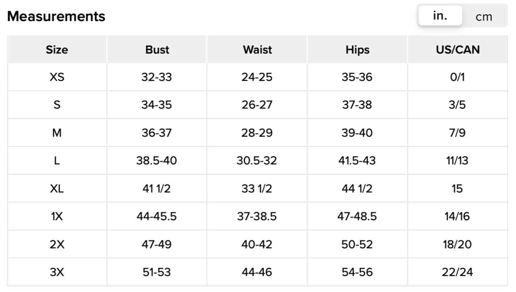Select the 3X size row label
Image resolution: width=516 pixels, height=292 pixels.
[57, 272]
